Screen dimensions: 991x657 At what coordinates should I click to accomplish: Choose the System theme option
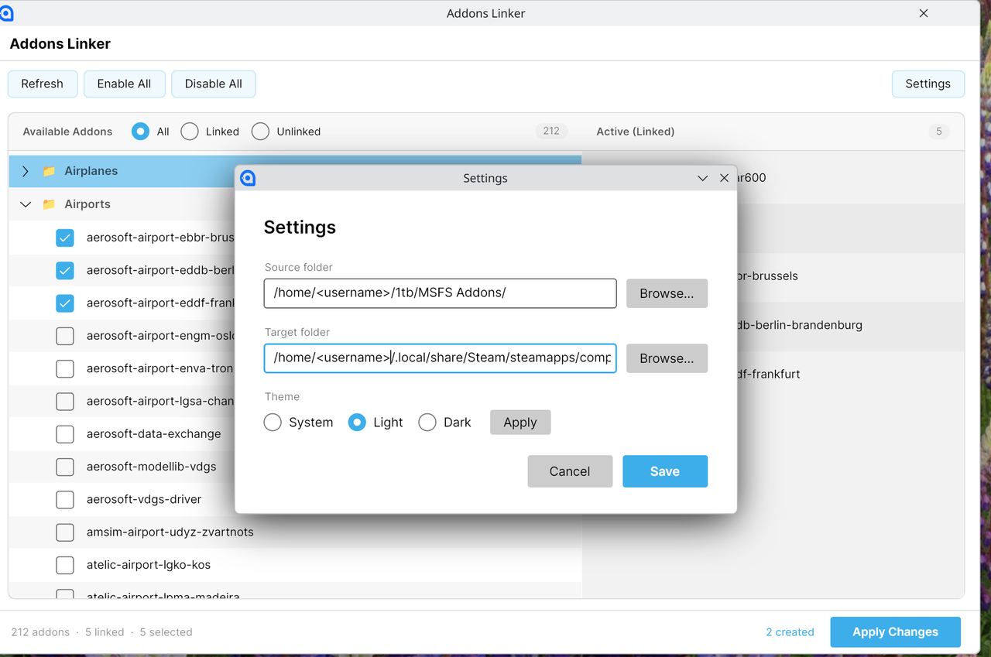click(x=273, y=423)
